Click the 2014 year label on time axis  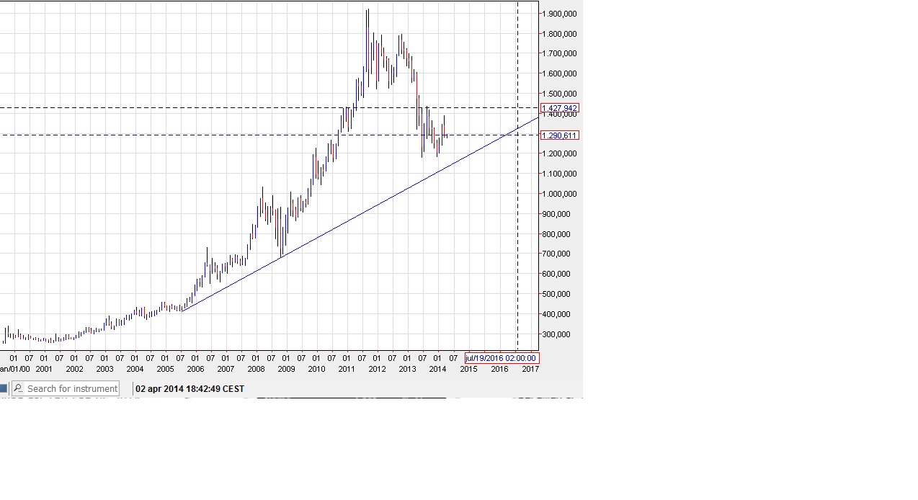(437, 369)
